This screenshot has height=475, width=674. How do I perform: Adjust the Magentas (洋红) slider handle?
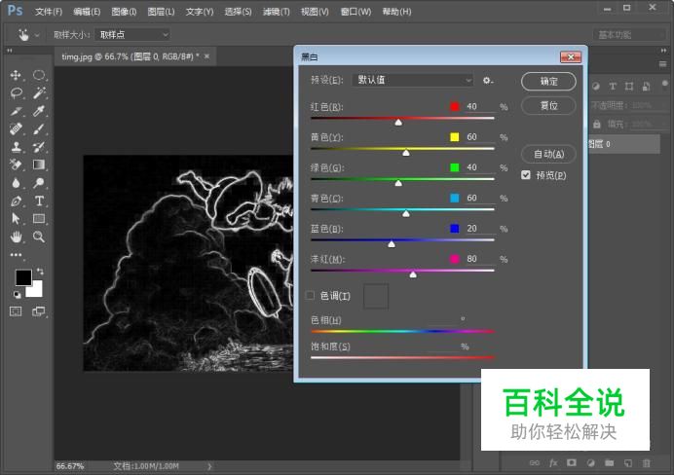413,274
